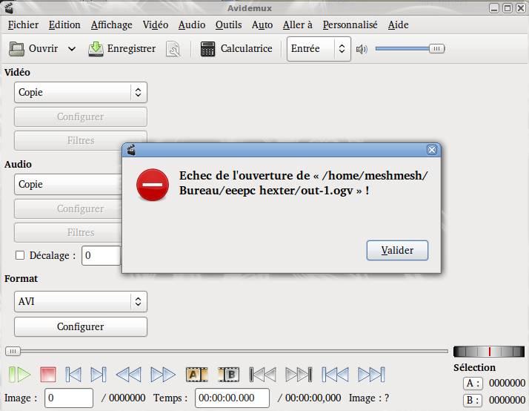The height and width of the screenshot is (411, 529).
Task: Open the Affichage menu
Action: click(x=111, y=25)
